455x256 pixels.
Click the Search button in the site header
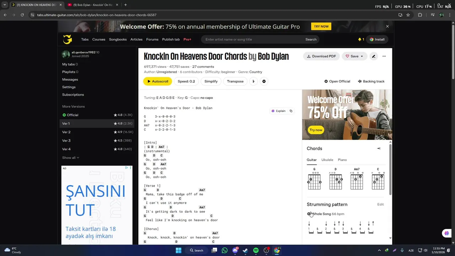[x=311, y=39]
